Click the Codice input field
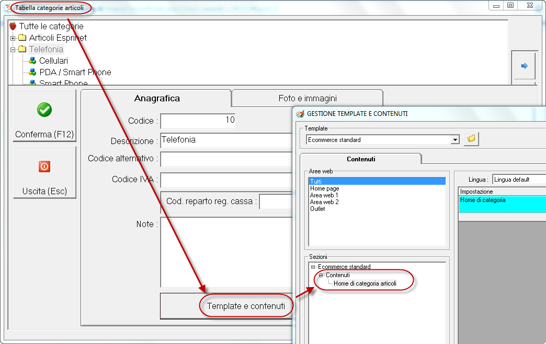Screen dimensions: 546x344 click(198, 121)
